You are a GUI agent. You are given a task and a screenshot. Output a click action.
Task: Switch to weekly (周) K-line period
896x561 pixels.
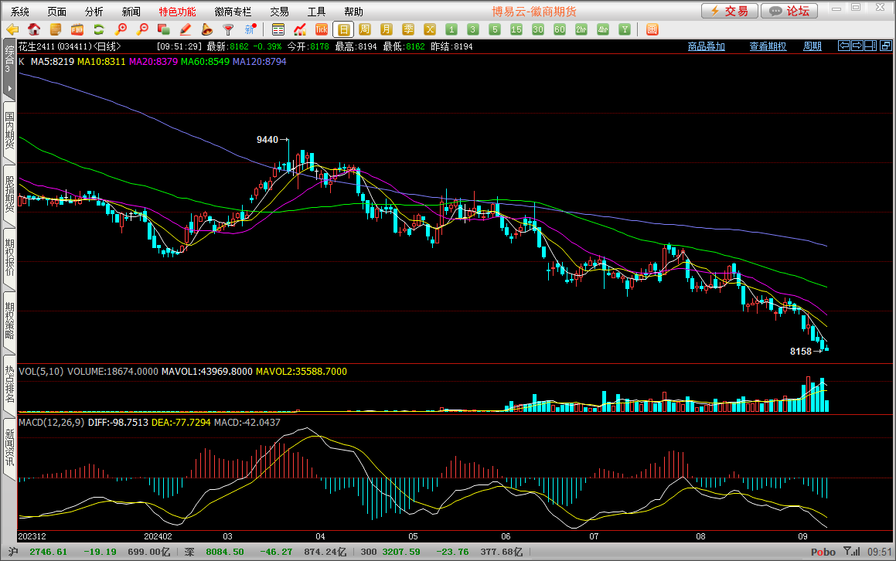(365, 29)
